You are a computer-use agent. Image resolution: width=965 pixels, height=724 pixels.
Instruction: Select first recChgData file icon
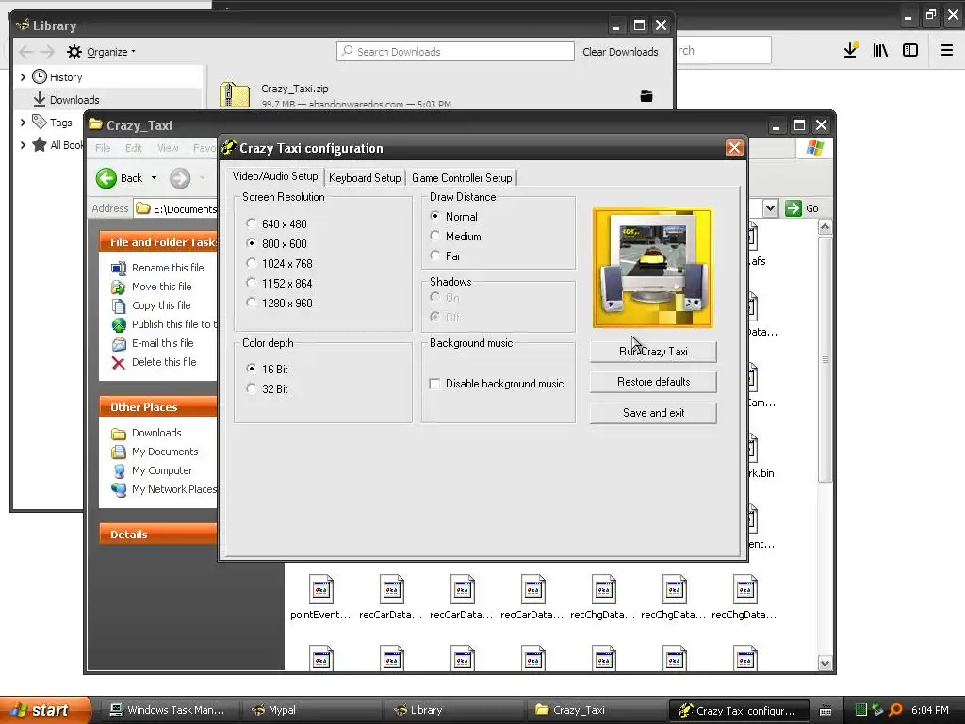coord(604,590)
